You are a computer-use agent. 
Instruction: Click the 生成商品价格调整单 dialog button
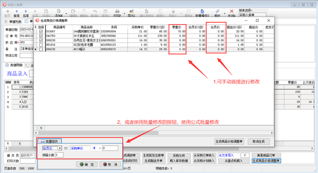(229, 141)
